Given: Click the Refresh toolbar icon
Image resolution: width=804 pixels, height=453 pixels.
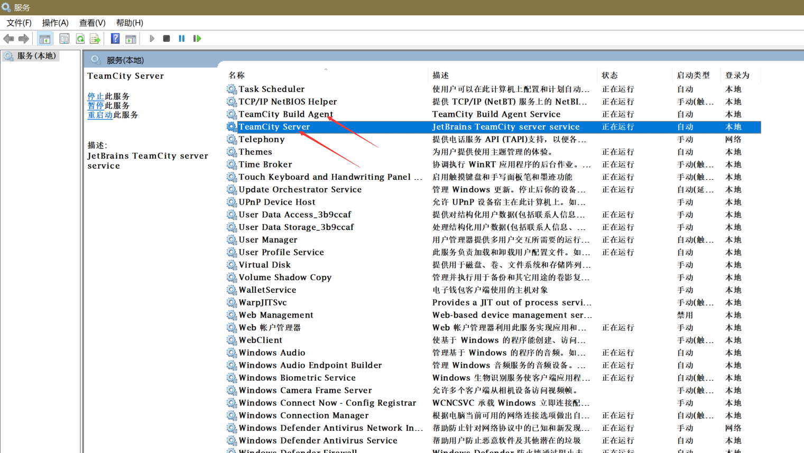Looking at the screenshot, I should pyautogui.click(x=80, y=39).
